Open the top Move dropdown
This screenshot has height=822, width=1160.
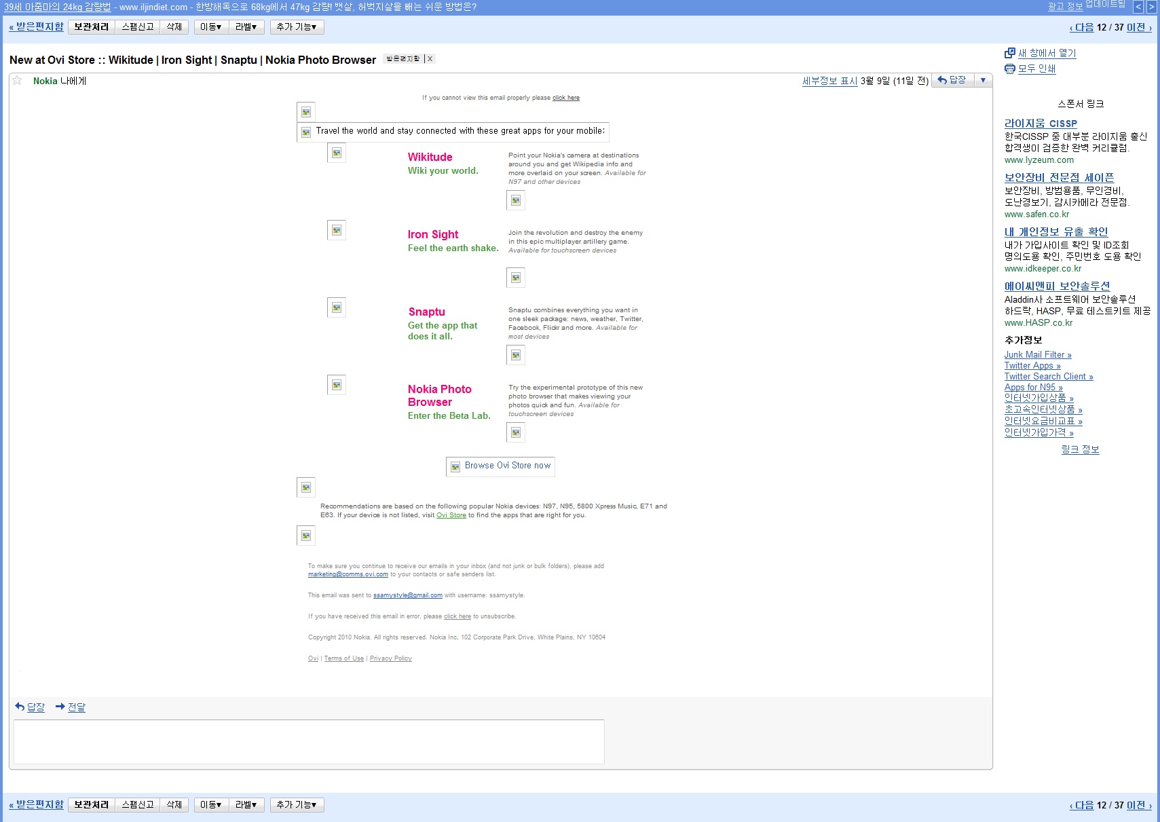210,27
